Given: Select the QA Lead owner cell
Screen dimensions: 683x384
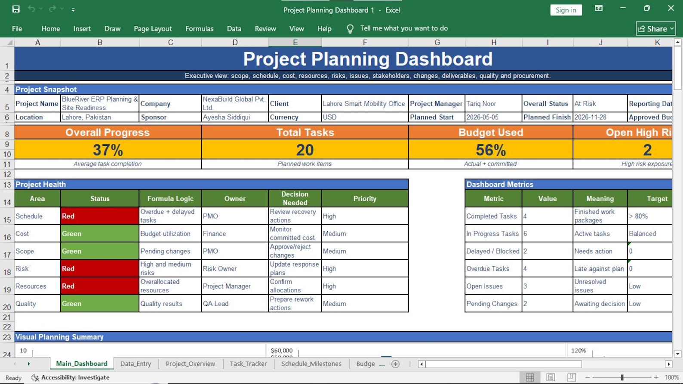Looking at the screenshot, I should point(235,304).
